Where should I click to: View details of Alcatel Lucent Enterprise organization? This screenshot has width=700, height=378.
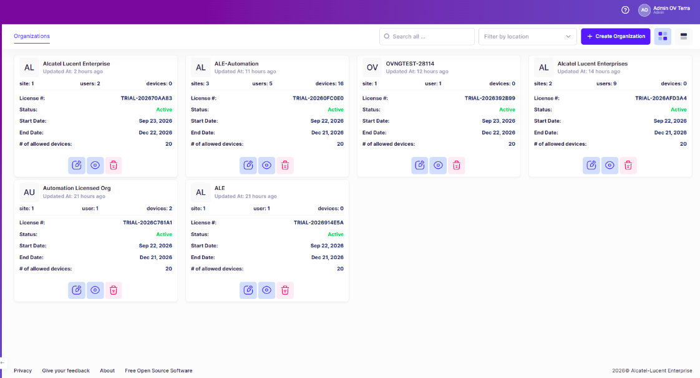(x=95, y=166)
